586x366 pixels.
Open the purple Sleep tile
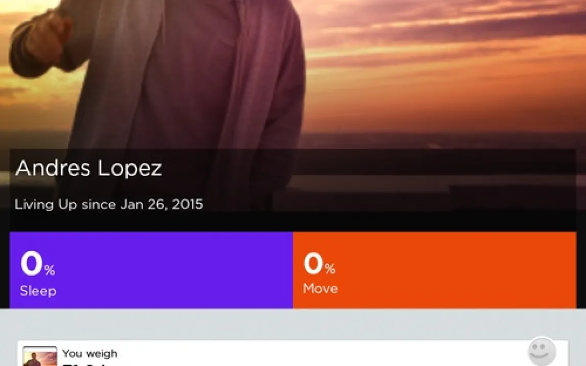pos(151,270)
